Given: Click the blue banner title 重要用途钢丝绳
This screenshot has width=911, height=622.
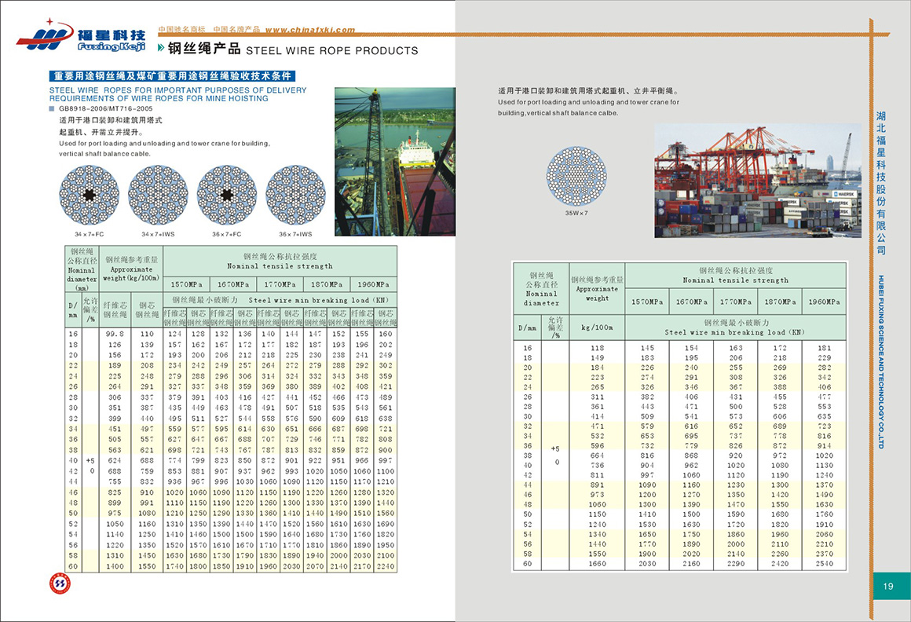Looking at the screenshot, I should 172,77.
